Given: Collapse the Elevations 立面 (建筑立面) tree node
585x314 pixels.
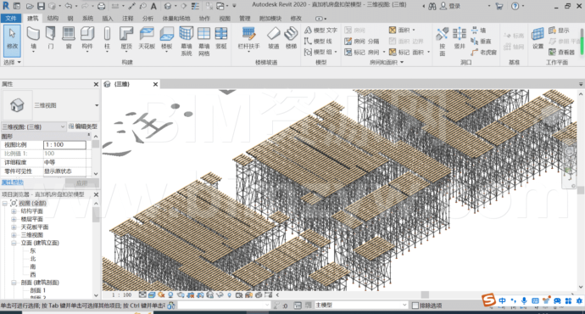Looking at the screenshot, I should tap(14, 243).
